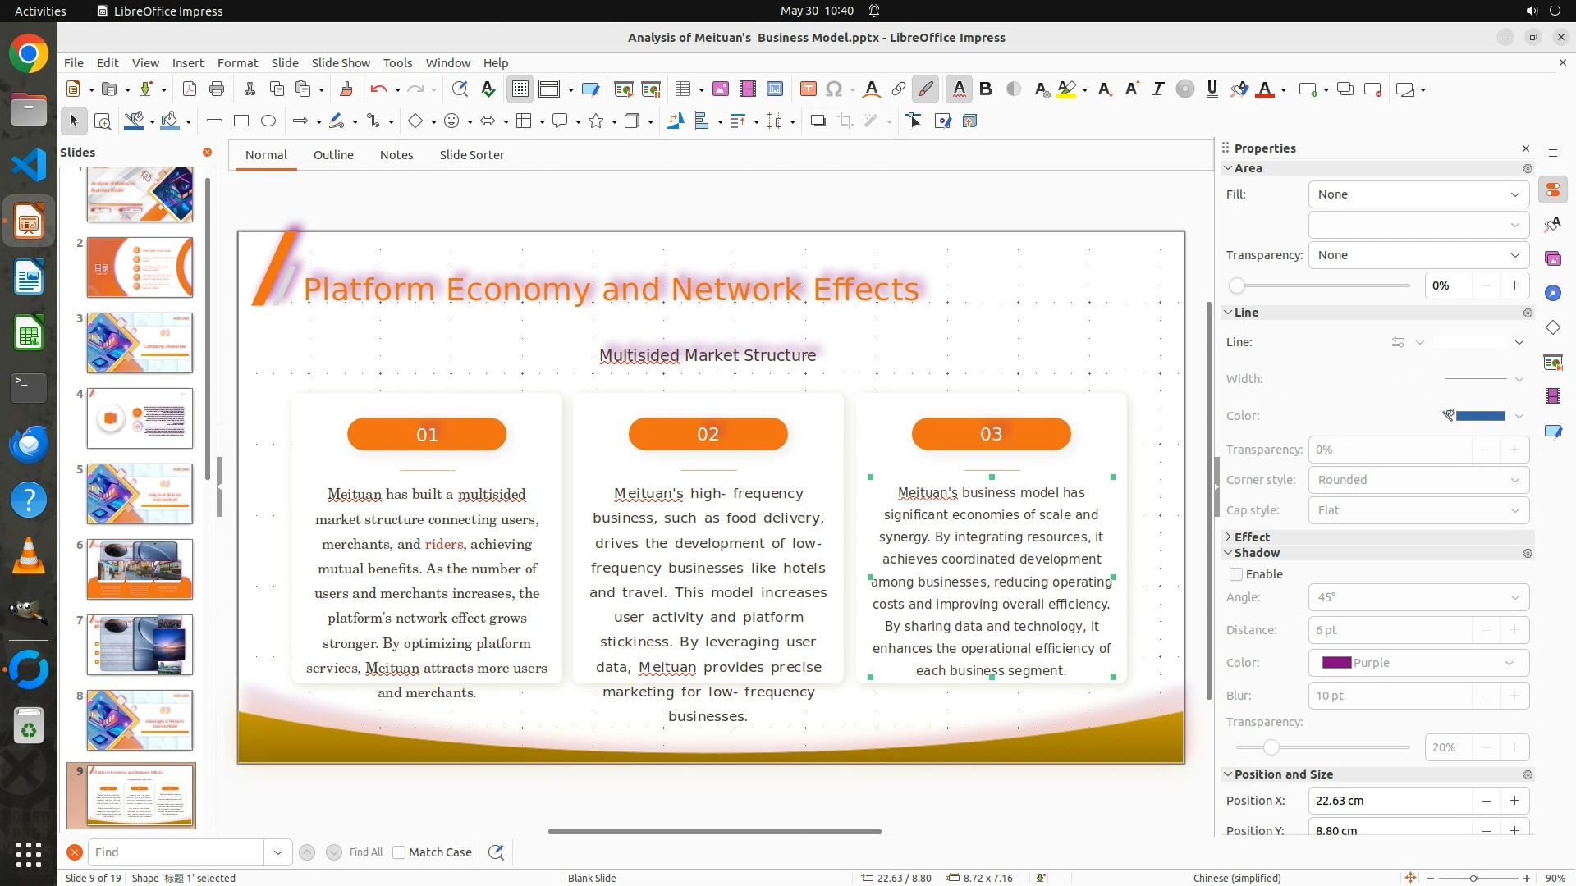Image resolution: width=1576 pixels, height=886 pixels.
Task: Toggle the Display Grid icon
Action: click(x=520, y=89)
